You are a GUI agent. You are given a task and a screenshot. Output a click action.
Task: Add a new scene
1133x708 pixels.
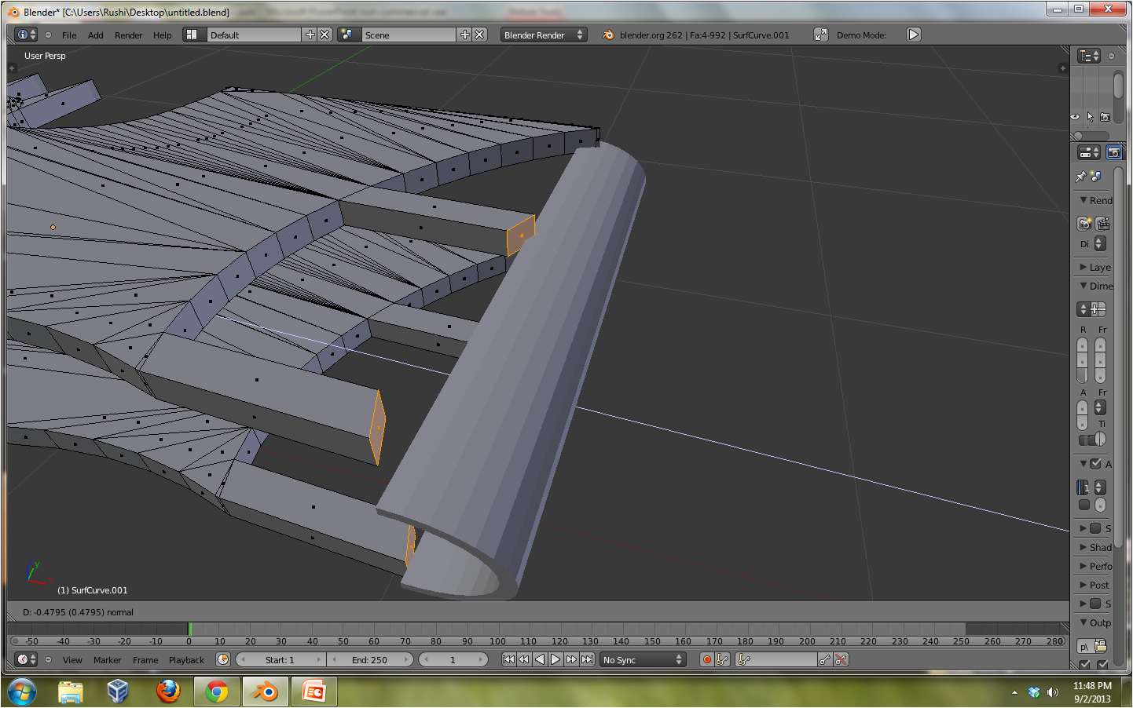click(x=465, y=35)
